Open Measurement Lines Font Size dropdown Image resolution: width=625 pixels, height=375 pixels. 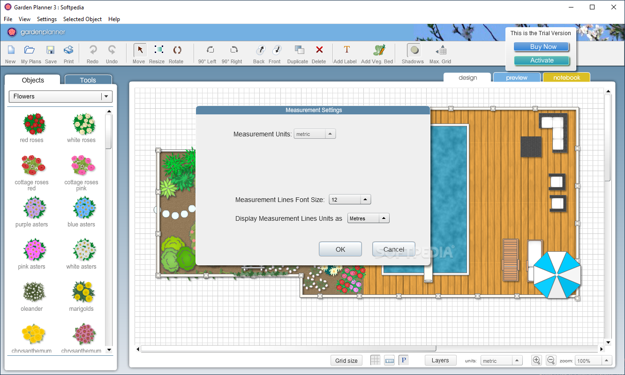point(350,200)
